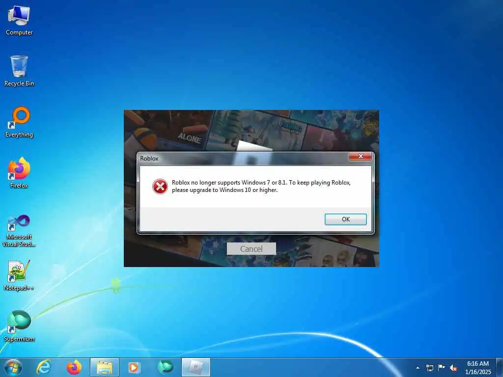Show hidden system tray icons

pyautogui.click(x=418, y=368)
